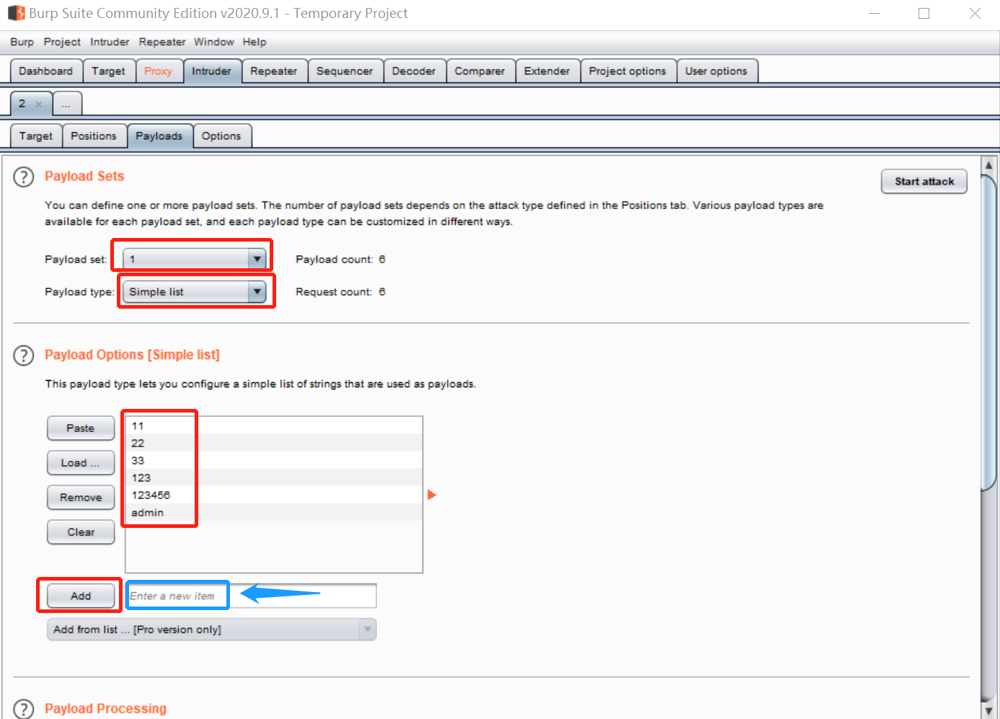Click the Remove button

pyautogui.click(x=81, y=498)
